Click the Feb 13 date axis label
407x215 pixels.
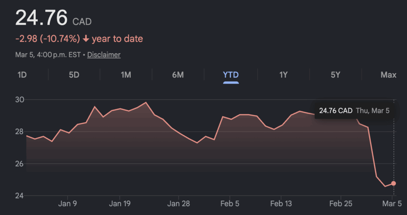281,204
